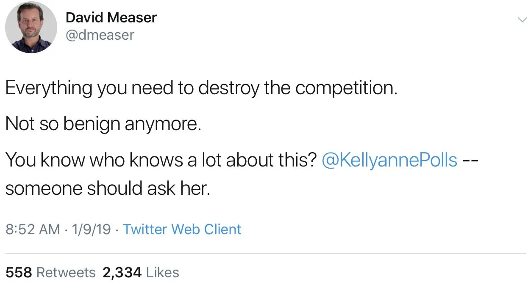
Task: Click David Measer's profile photo
Action: [31, 27]
